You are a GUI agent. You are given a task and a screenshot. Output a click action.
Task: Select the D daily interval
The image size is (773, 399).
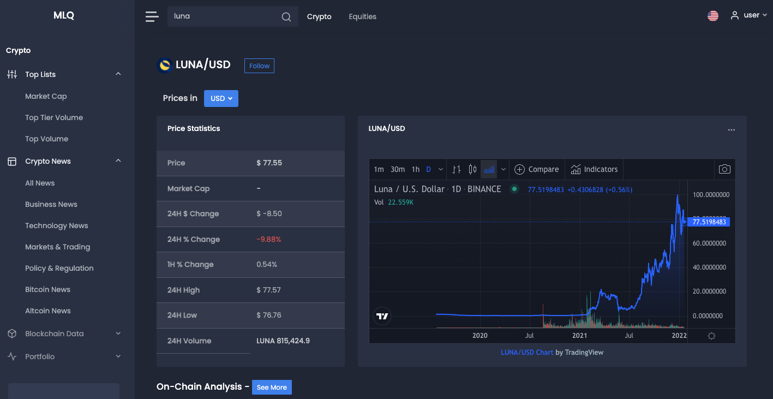(x=428, y=169)
